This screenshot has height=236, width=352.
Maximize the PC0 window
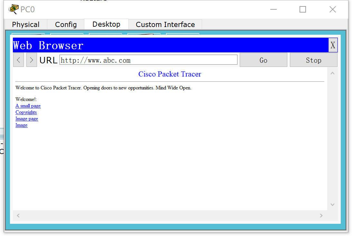[303, 9]
